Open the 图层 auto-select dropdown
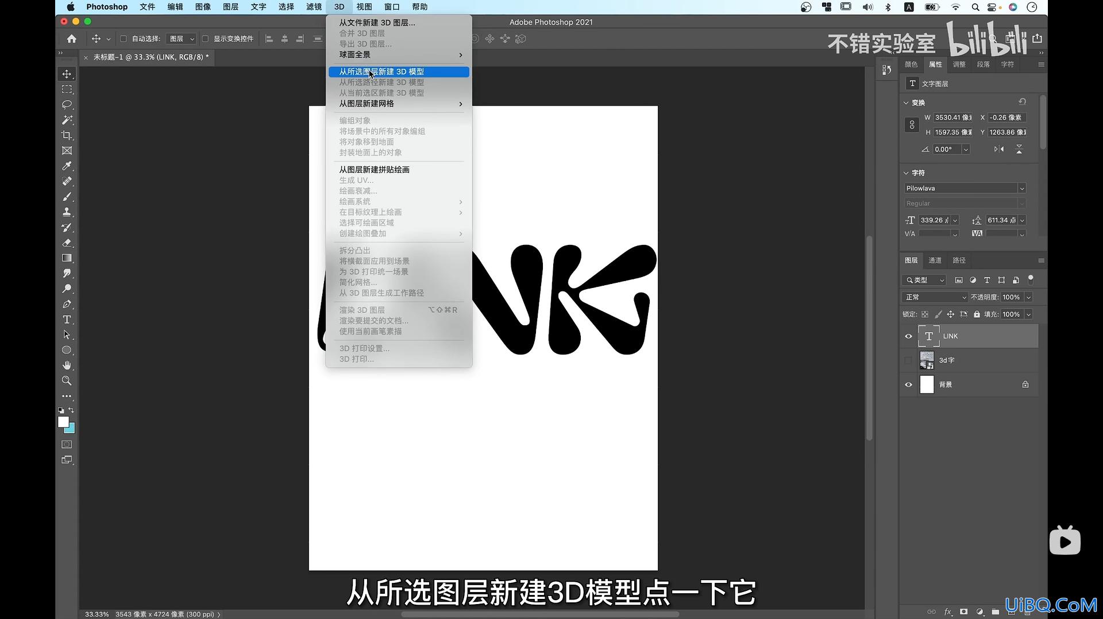1103x619 pixels. pyautogui.click(x=181, y=38)
